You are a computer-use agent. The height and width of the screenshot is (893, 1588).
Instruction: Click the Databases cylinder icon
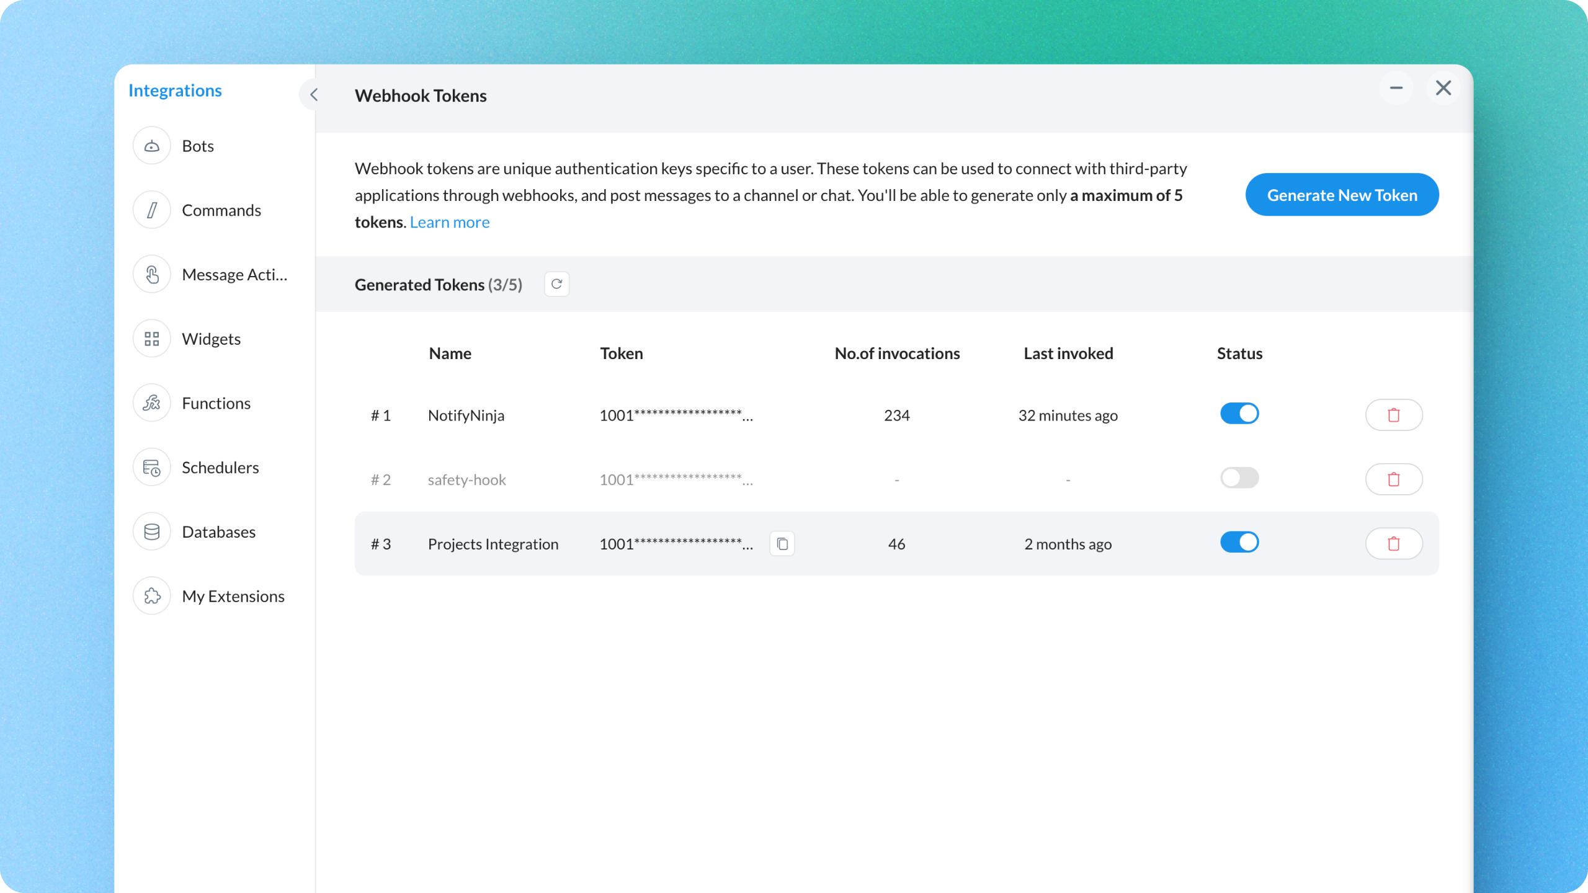151,532
